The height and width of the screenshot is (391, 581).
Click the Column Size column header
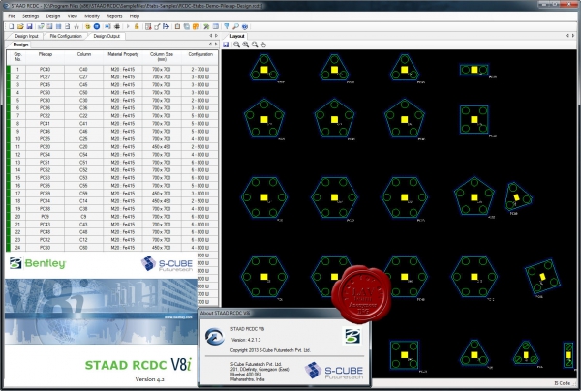pyautogui.click(x=162, y=56)
